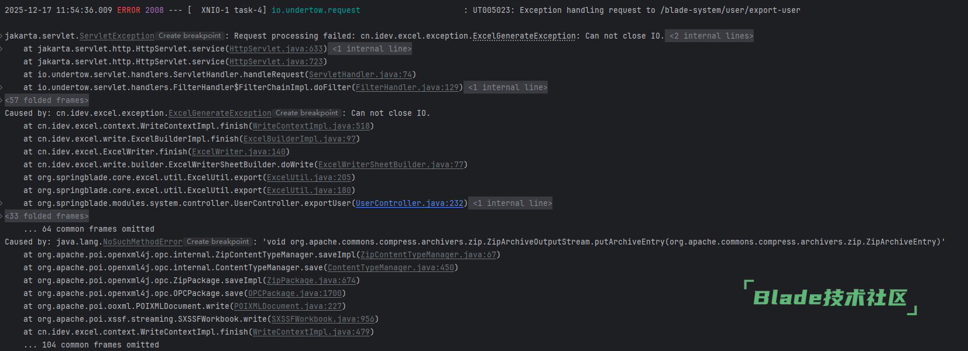Expand the 57 folded frames
The height and width of the screenshot is (351, 968).
tap(47, 101)
